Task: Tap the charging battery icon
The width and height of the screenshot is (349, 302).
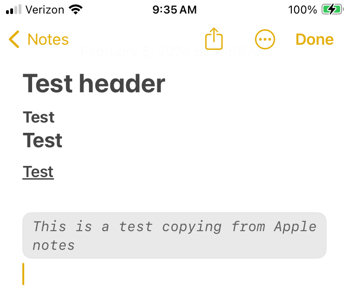Action: coord(332,9)
